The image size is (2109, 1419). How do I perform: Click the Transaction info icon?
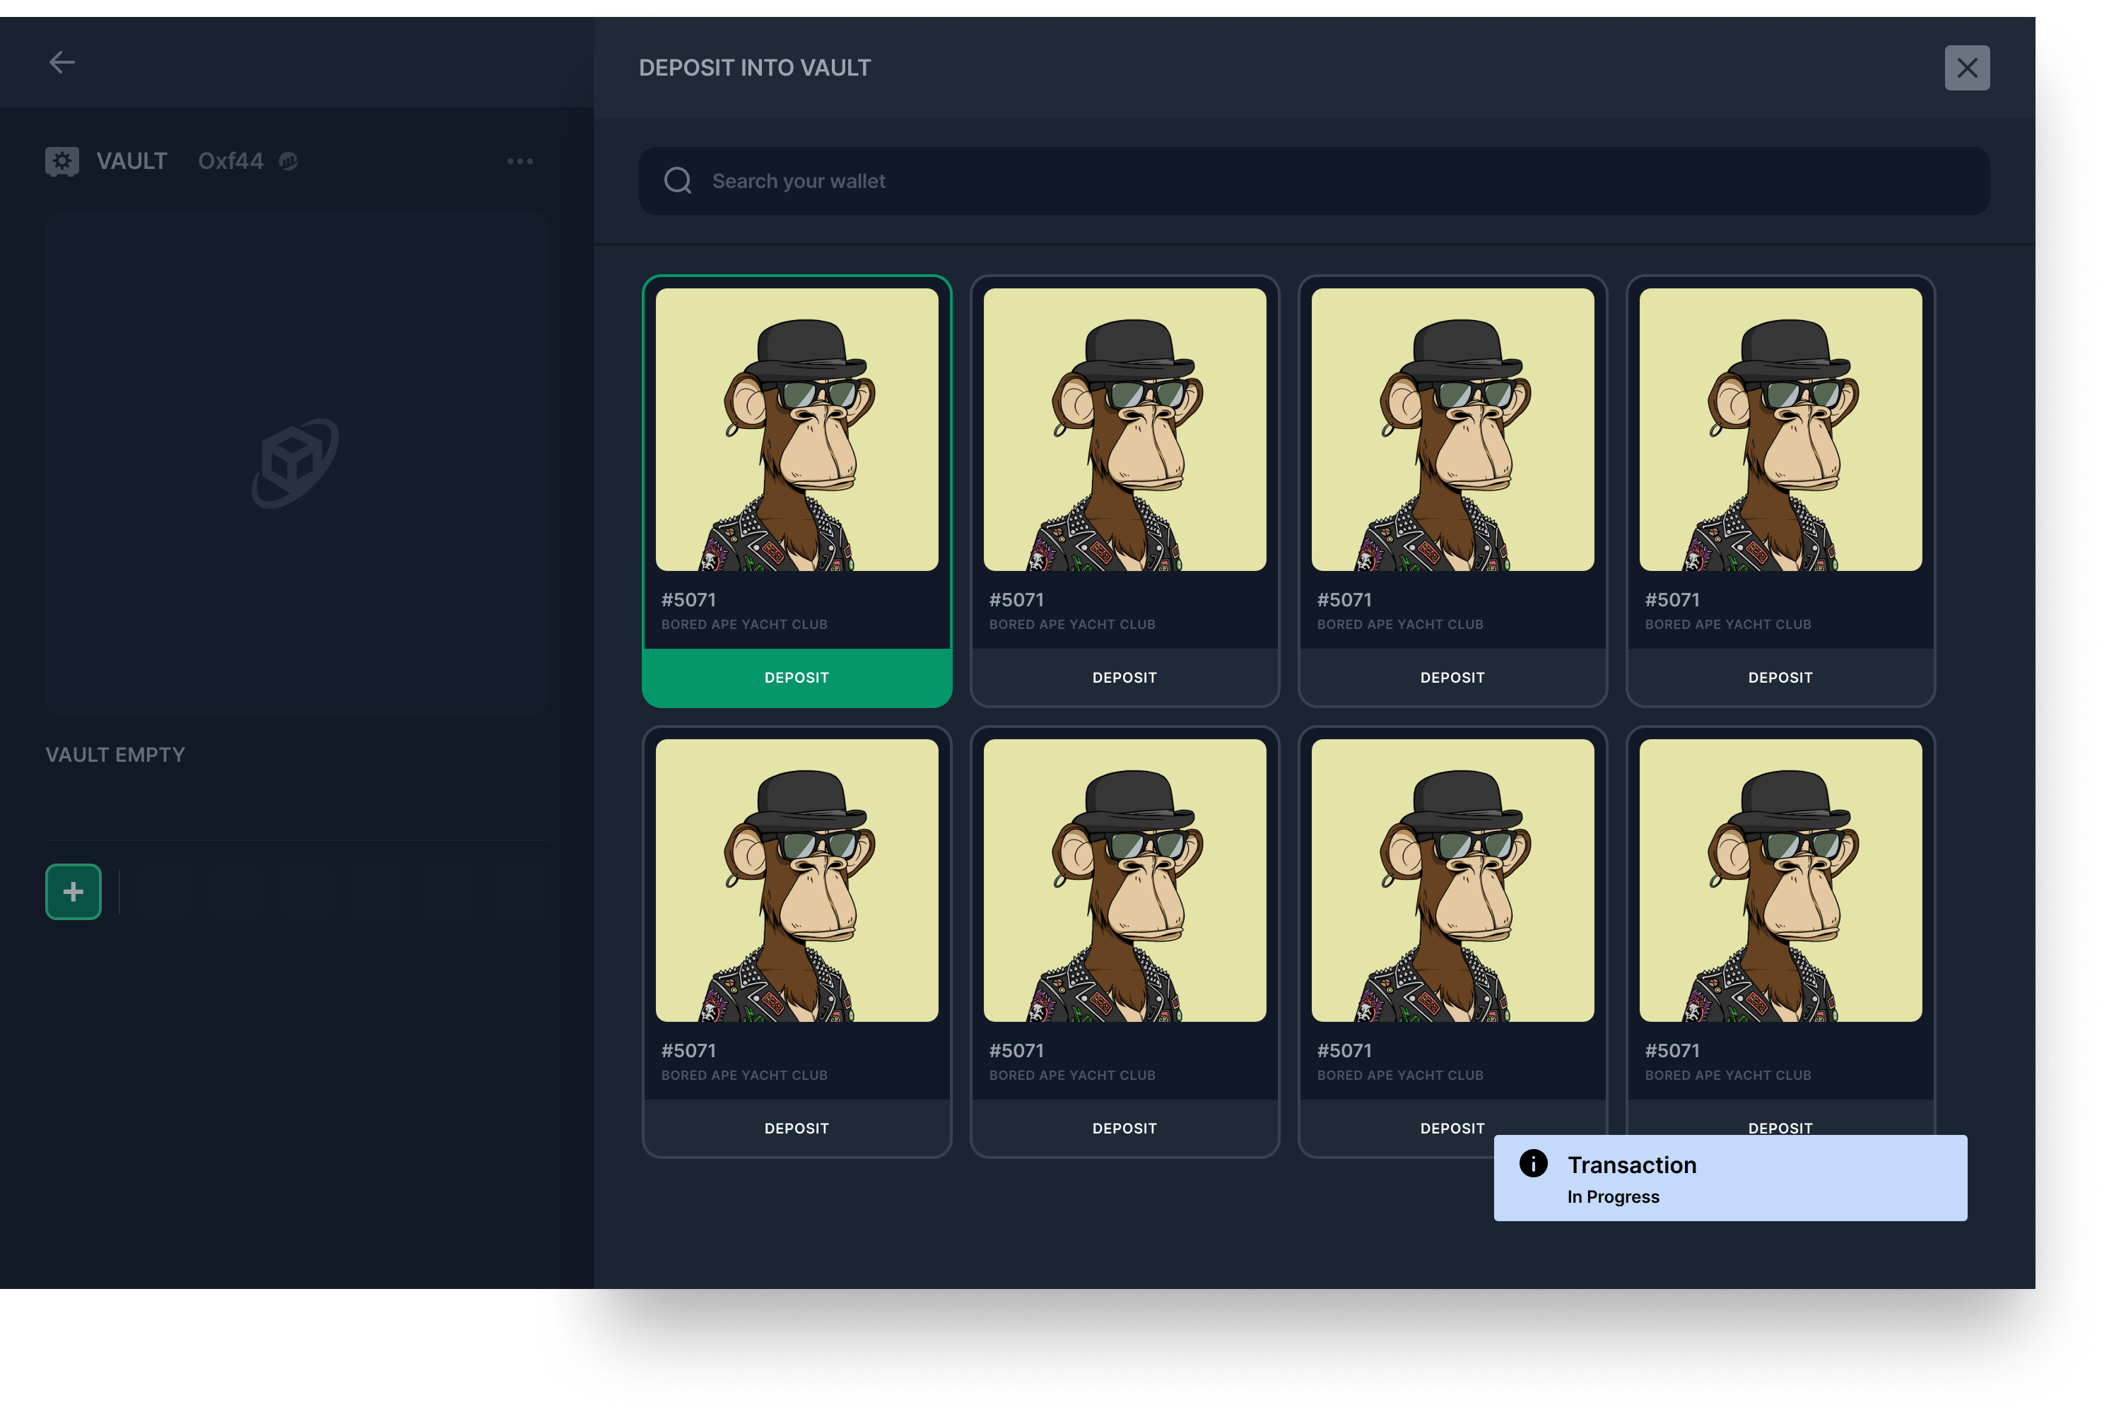click(x=1533, y=1163)
